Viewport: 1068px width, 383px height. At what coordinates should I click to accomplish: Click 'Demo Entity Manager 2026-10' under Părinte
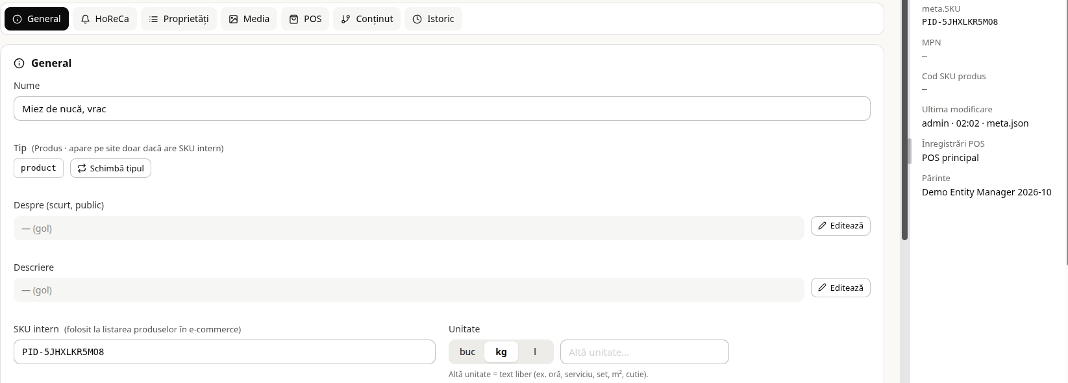[x=986, y=192]
